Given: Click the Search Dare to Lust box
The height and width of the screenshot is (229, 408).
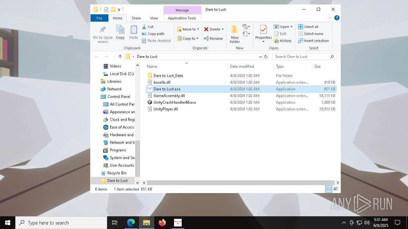Looking at the screenshot, I should (x=304, y=57).
